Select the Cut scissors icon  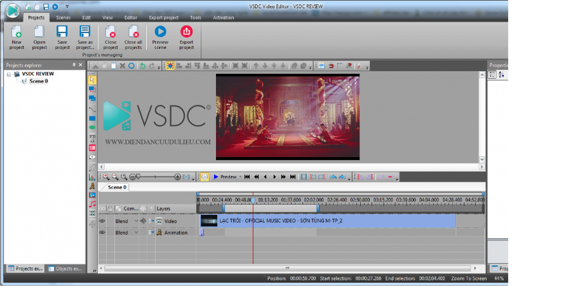(x=95, y=66)
